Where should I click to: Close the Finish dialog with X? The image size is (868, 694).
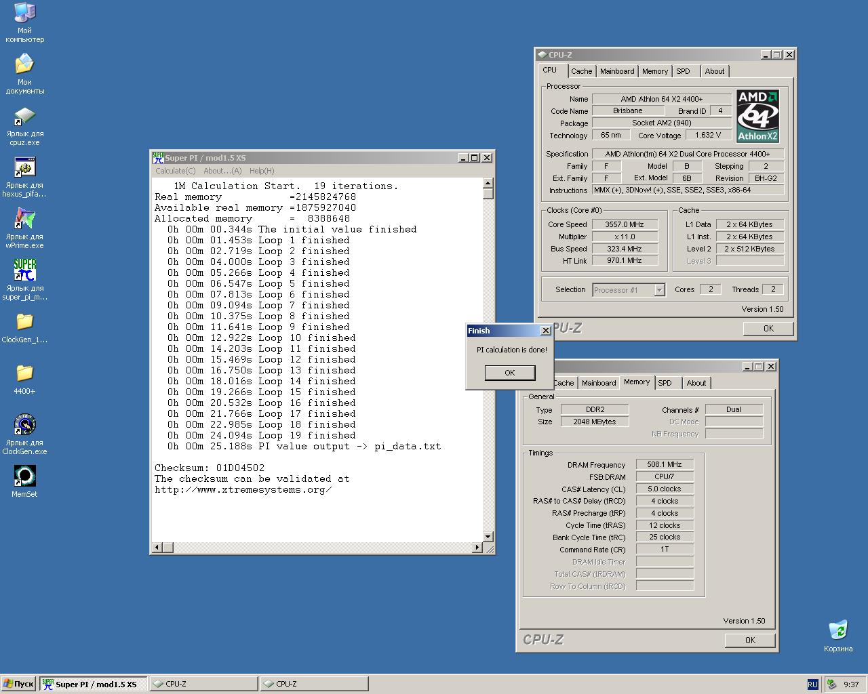[x=545, y=331]
